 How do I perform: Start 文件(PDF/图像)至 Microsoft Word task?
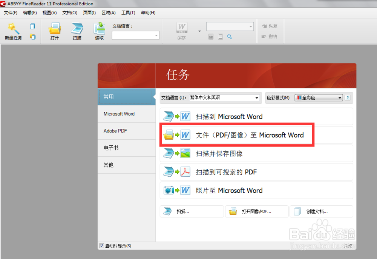point(256,135)
